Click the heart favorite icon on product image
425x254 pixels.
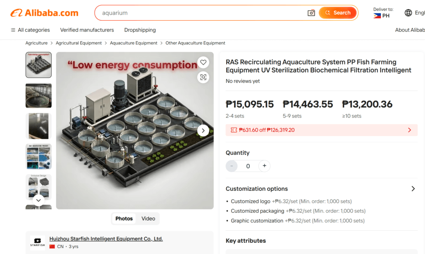203,63
